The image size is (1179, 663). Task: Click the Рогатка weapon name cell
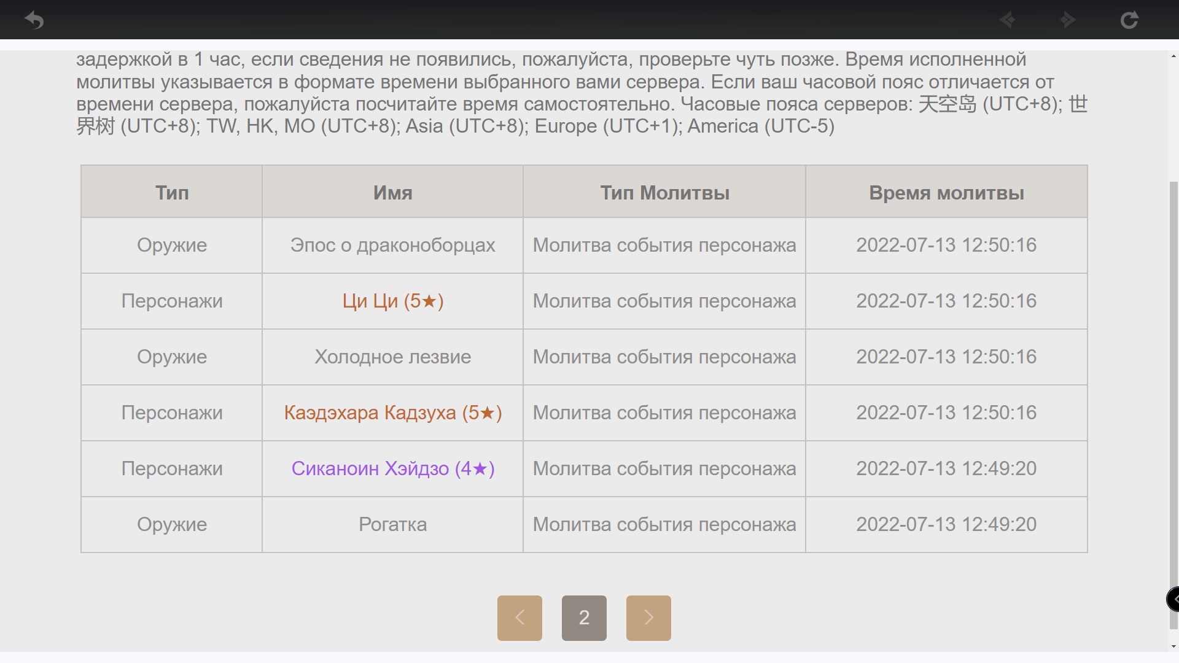393,524
